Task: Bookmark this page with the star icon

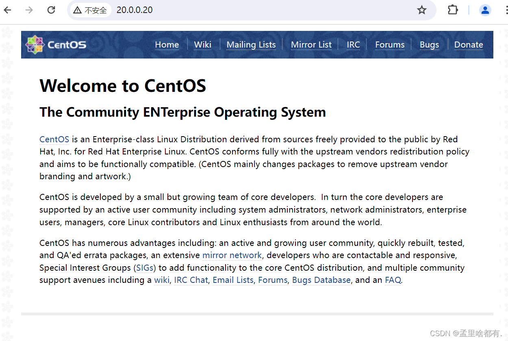Action: coord(422,10)
